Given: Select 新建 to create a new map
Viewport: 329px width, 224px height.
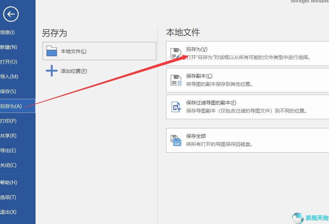Looking at the screenshot, I should pos(8,47).
